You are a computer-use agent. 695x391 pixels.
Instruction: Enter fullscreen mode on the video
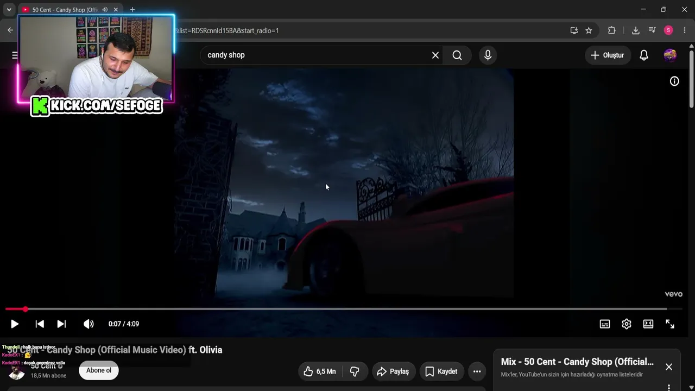[x=670, y=324]
